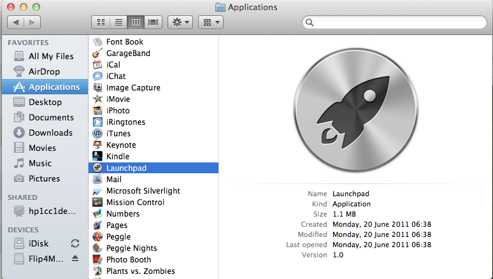
Task: Select the Image Capture name text
Action: click(133, 87)
